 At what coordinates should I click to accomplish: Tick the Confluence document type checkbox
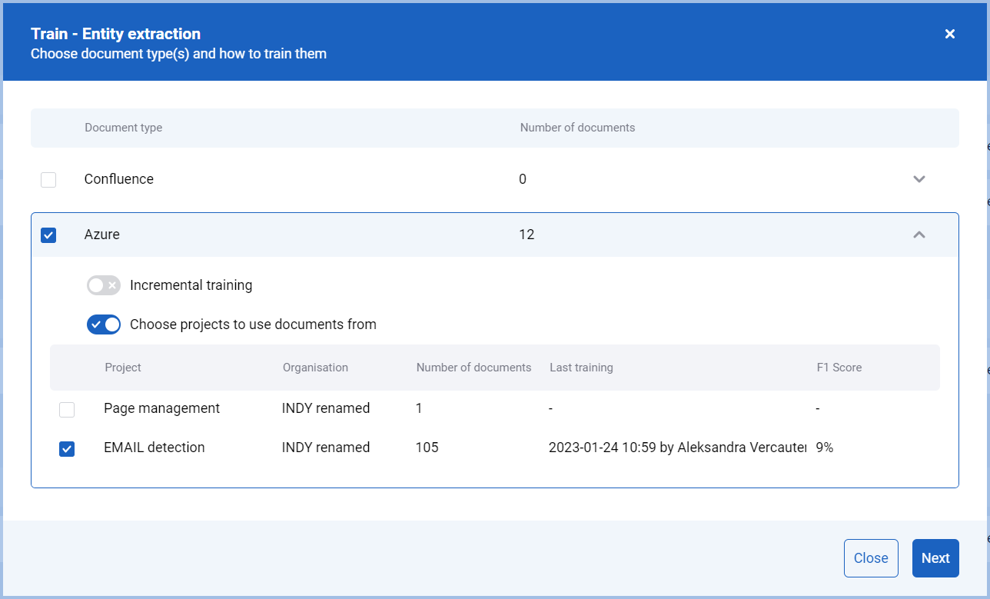pyautogui.click(x=48, y=180)
